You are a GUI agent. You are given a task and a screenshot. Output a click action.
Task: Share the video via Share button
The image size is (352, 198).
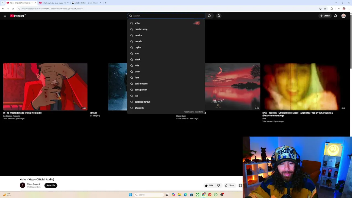pyautogui.click(x=230, y=185)
